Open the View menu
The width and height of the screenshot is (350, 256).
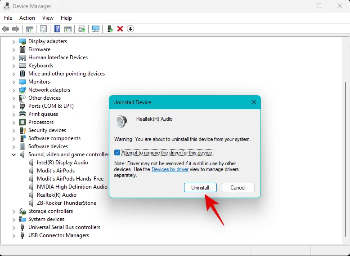pyautogui.click(x=48, y=18)
